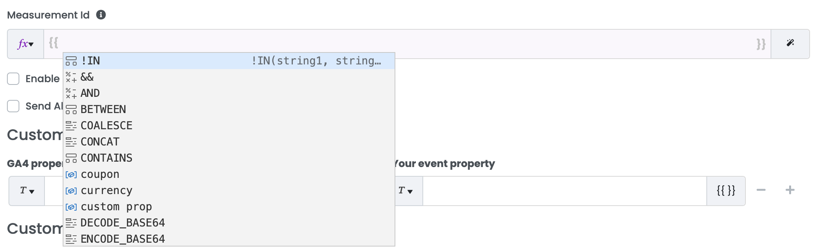
Task: Click the operator icon beside &&
Action: [71, 77]
